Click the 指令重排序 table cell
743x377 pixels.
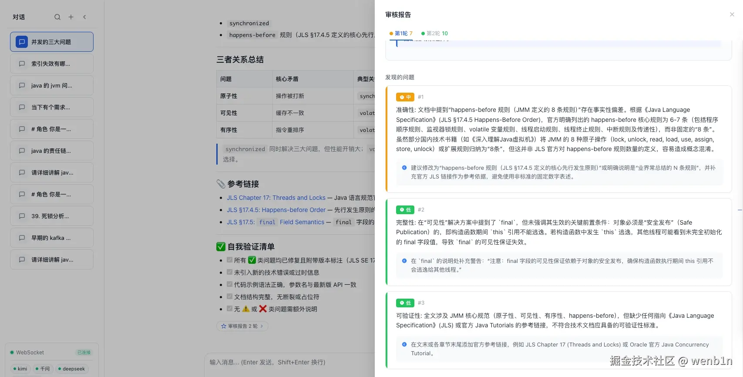coord(313,130)
